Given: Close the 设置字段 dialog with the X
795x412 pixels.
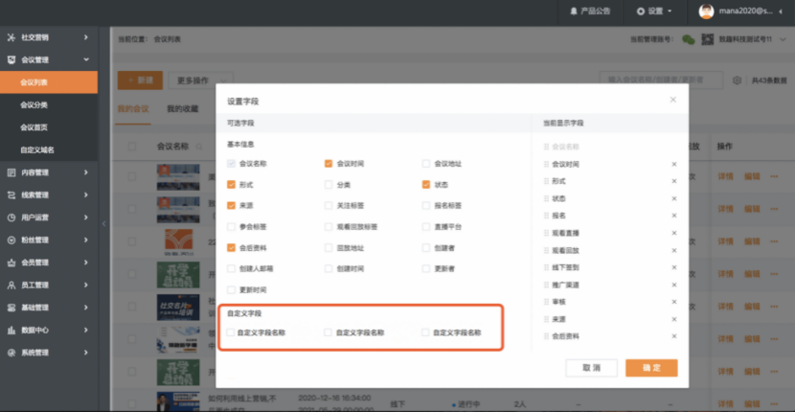Looking at the screenshot, I should [672, 100].
